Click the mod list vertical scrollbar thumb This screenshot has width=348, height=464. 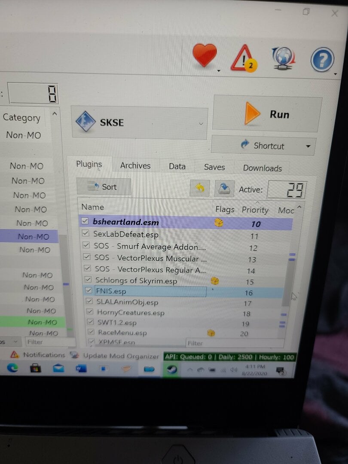66,285
